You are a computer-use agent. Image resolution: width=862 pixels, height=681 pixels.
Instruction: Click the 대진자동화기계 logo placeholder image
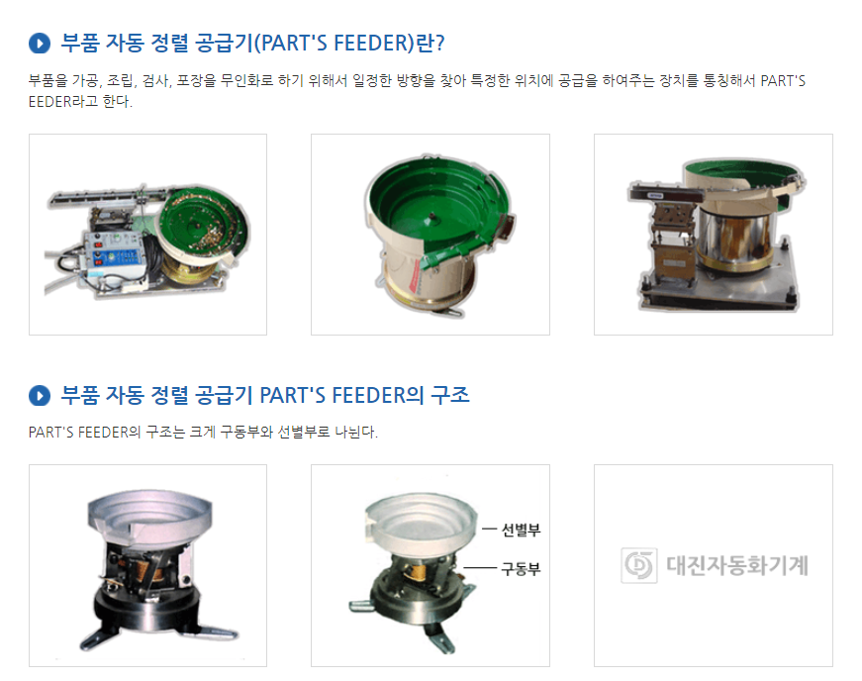tap(713, 565)
